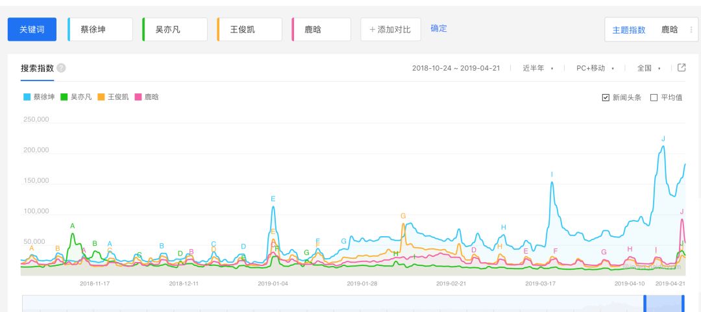Click the blue J news marker at chart peak

coord(663,138)
